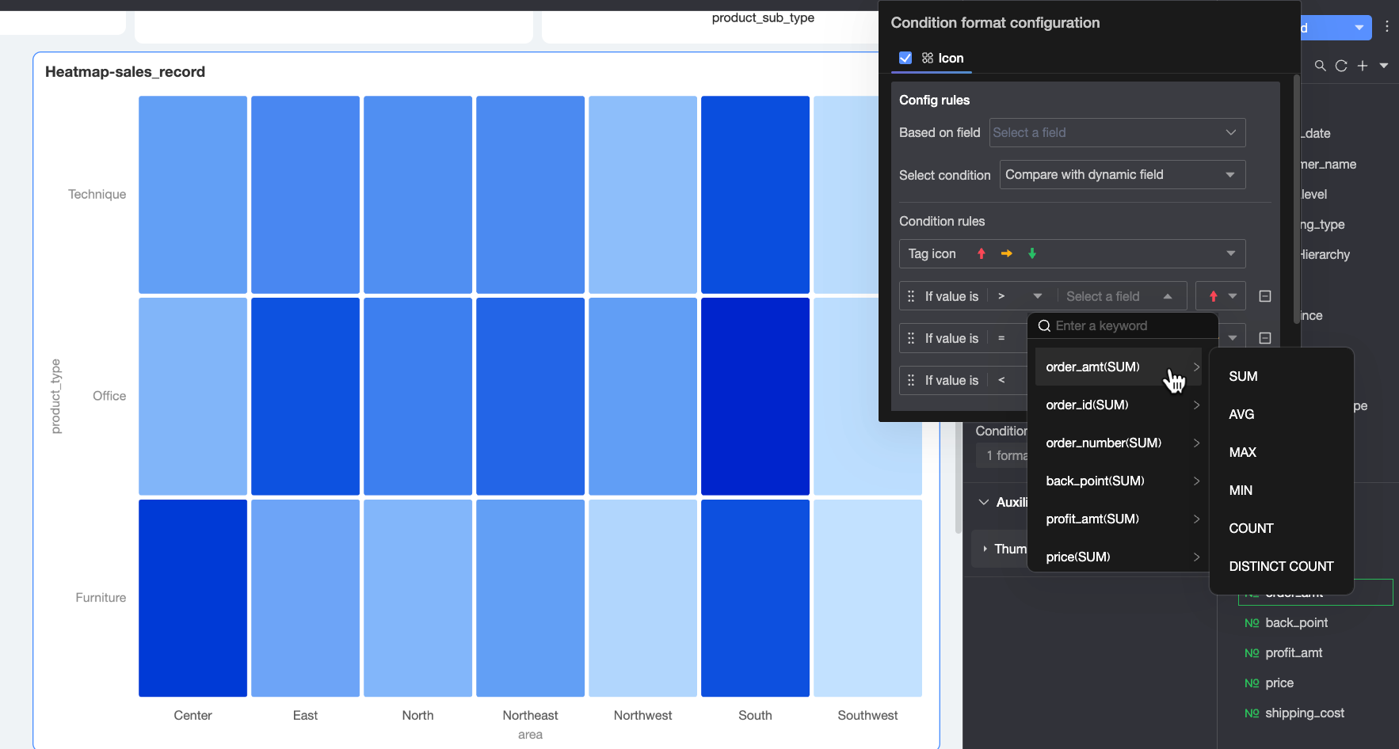Open the '>' operator dropdown in first rule

1020,296
